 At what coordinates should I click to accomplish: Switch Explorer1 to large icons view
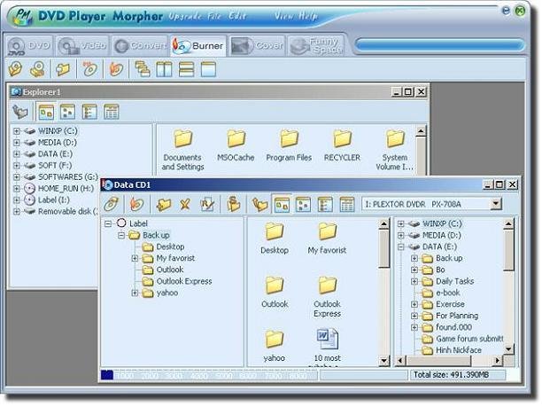tap(46, 112)
